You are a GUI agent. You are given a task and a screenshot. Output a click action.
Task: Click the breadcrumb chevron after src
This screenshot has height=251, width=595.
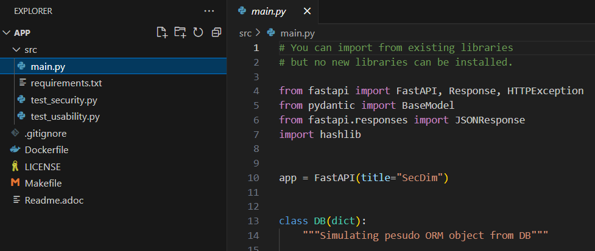tap(258, 33)
